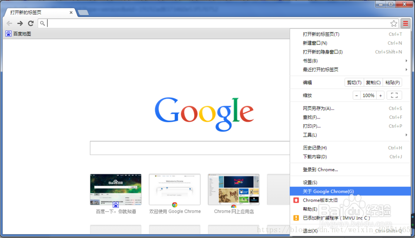Select 退出(X) menu item
Viewport: 415px width, 238px height.
(350, 231)
